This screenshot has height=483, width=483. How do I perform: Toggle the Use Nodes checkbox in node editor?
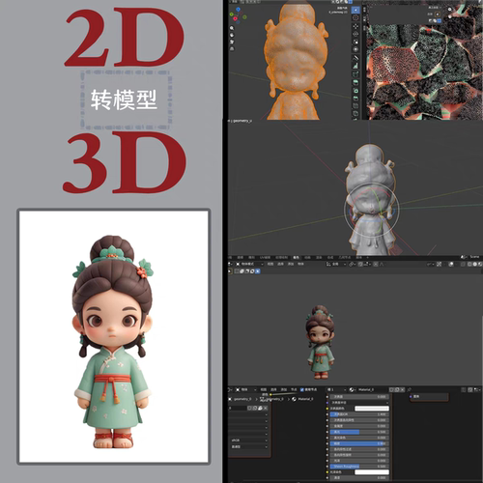pos(302,389)
